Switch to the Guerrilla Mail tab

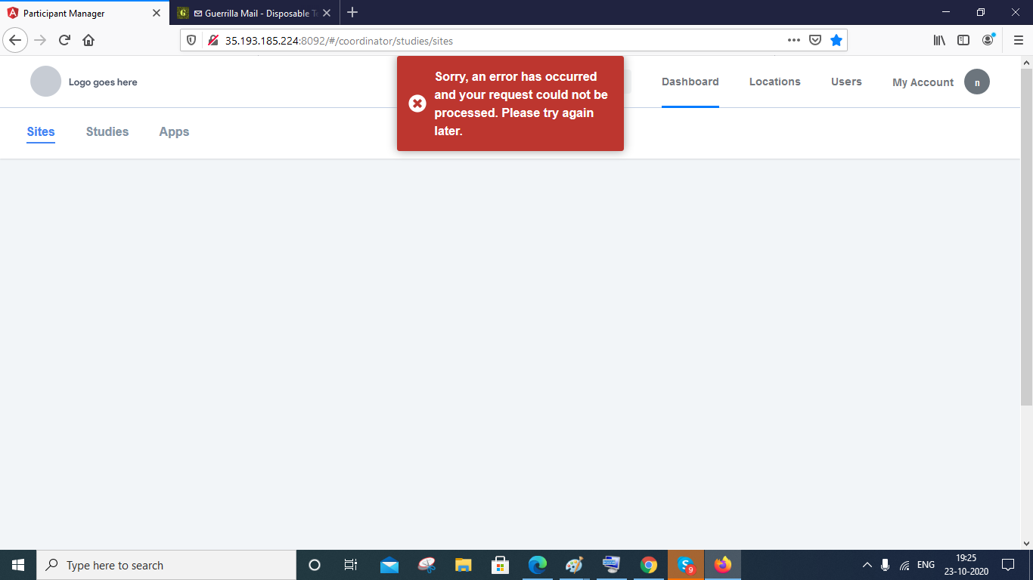tap(254, 13)
